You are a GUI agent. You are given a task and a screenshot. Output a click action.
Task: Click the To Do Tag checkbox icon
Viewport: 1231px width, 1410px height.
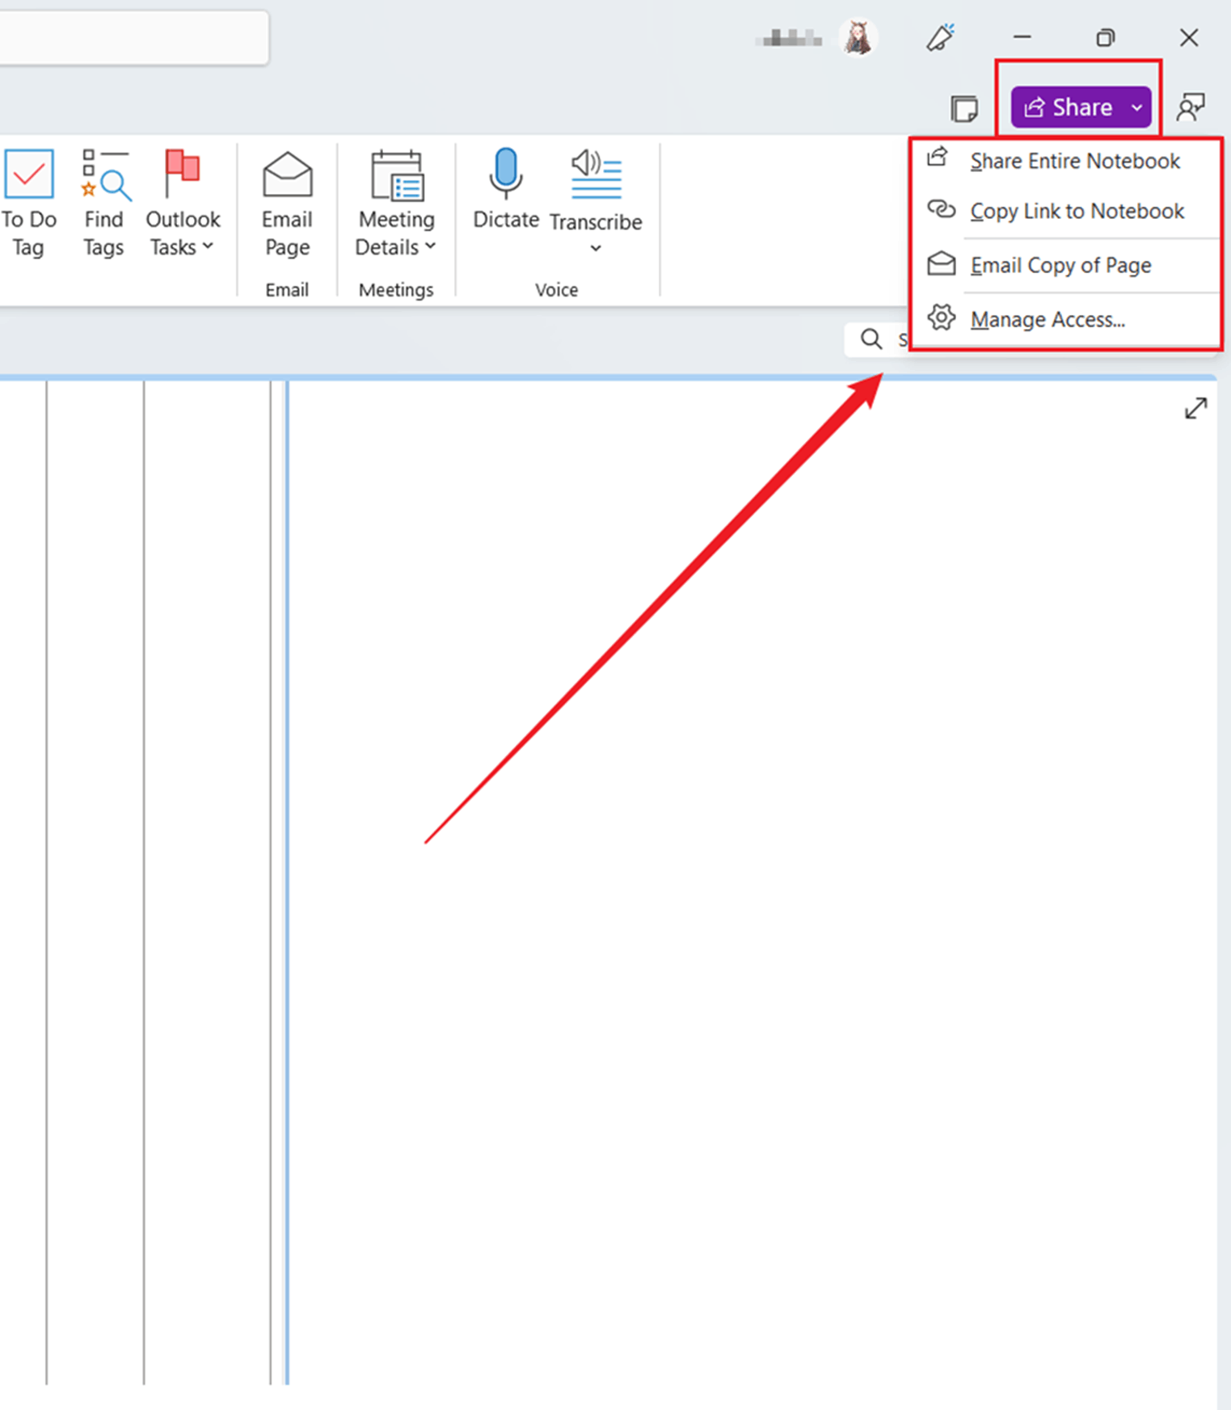[29, 174]
